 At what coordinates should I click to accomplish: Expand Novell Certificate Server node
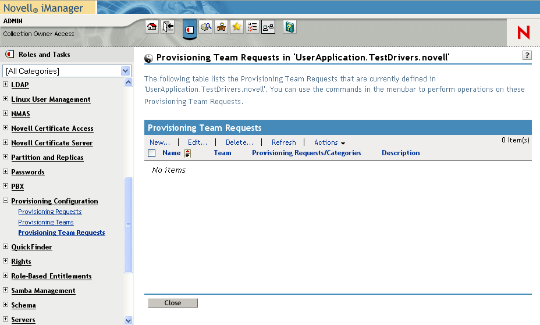(x=5, y=142)
